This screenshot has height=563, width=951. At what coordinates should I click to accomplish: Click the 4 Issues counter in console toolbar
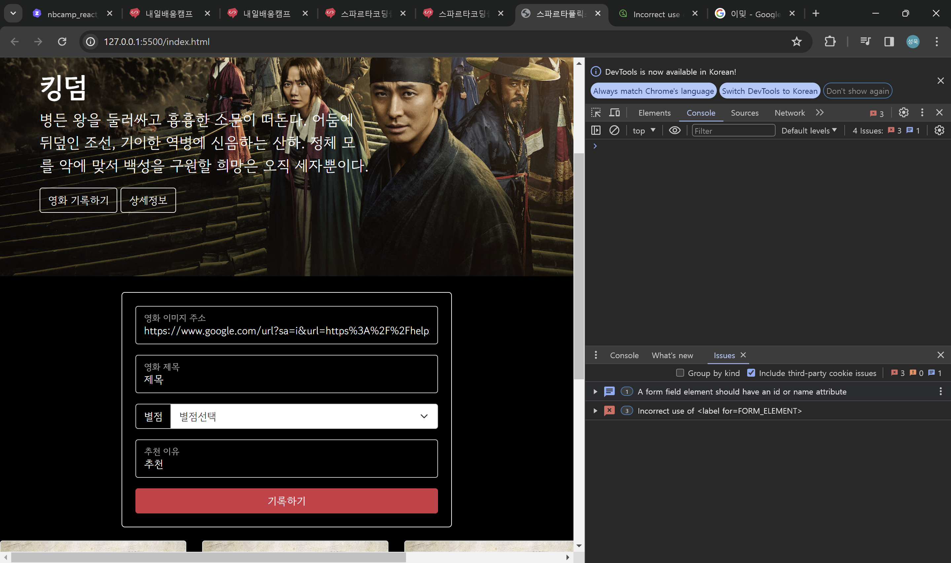(886, 131)
